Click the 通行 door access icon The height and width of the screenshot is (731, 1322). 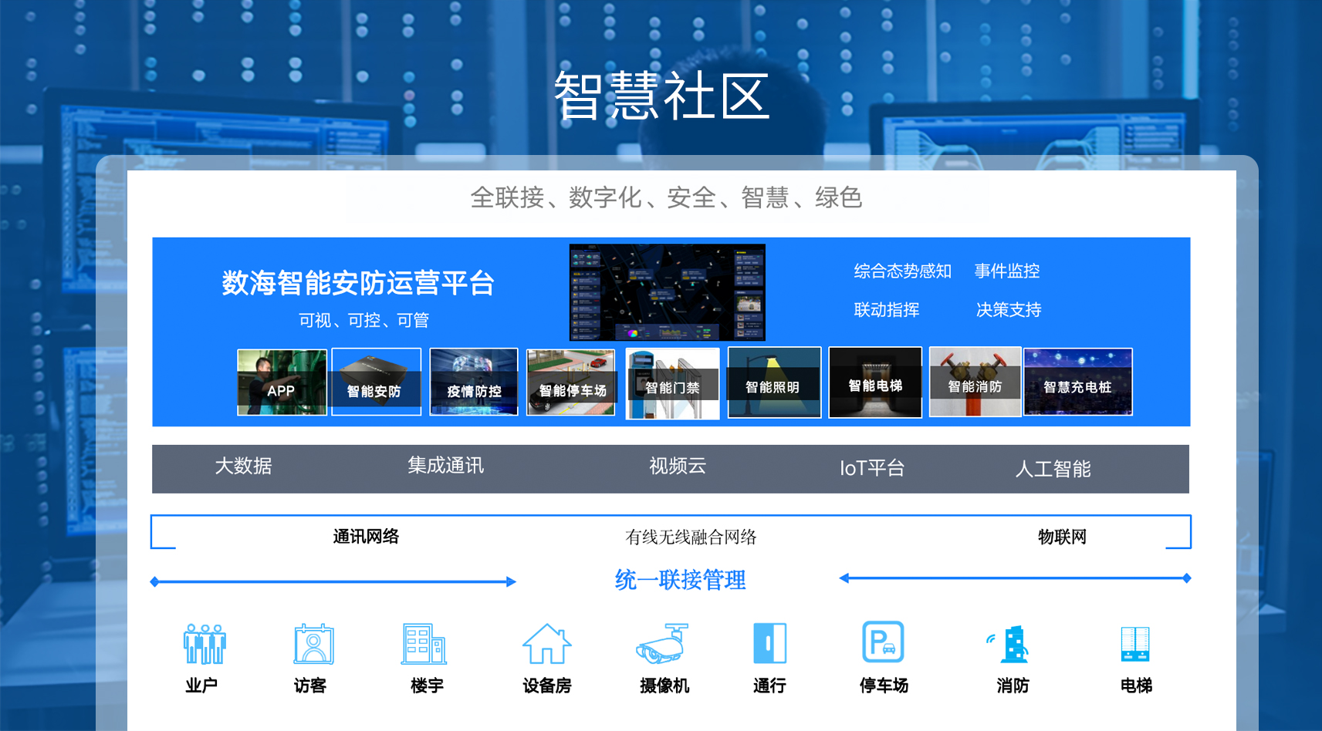(769, 643)
